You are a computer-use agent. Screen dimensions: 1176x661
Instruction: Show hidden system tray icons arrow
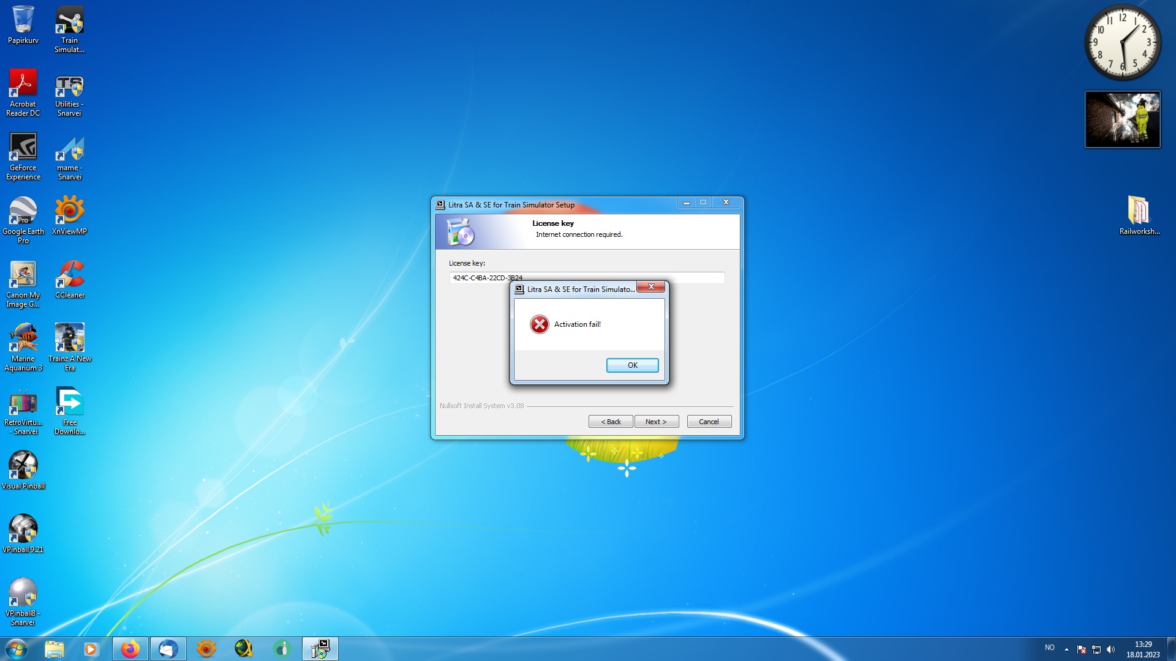click(x=1066, y=649)
